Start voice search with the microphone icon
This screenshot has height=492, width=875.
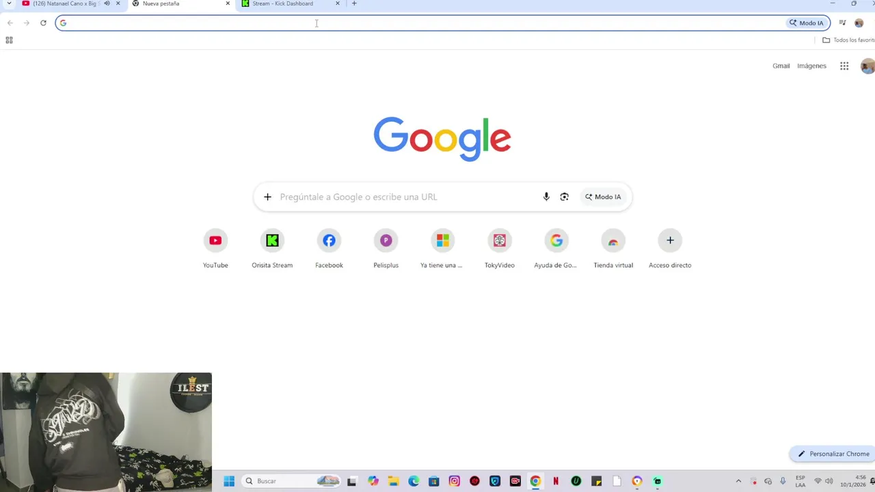pyautogui.click(x=546, y=197)
